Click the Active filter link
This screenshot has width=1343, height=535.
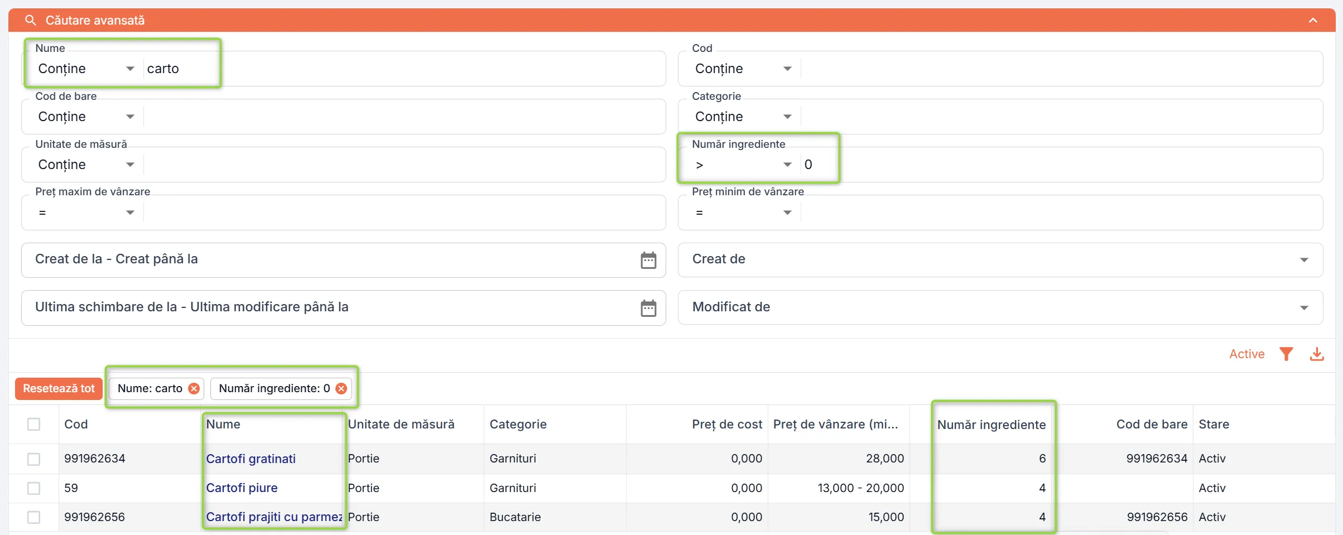pyautogui.click(x=1246, y=354)
